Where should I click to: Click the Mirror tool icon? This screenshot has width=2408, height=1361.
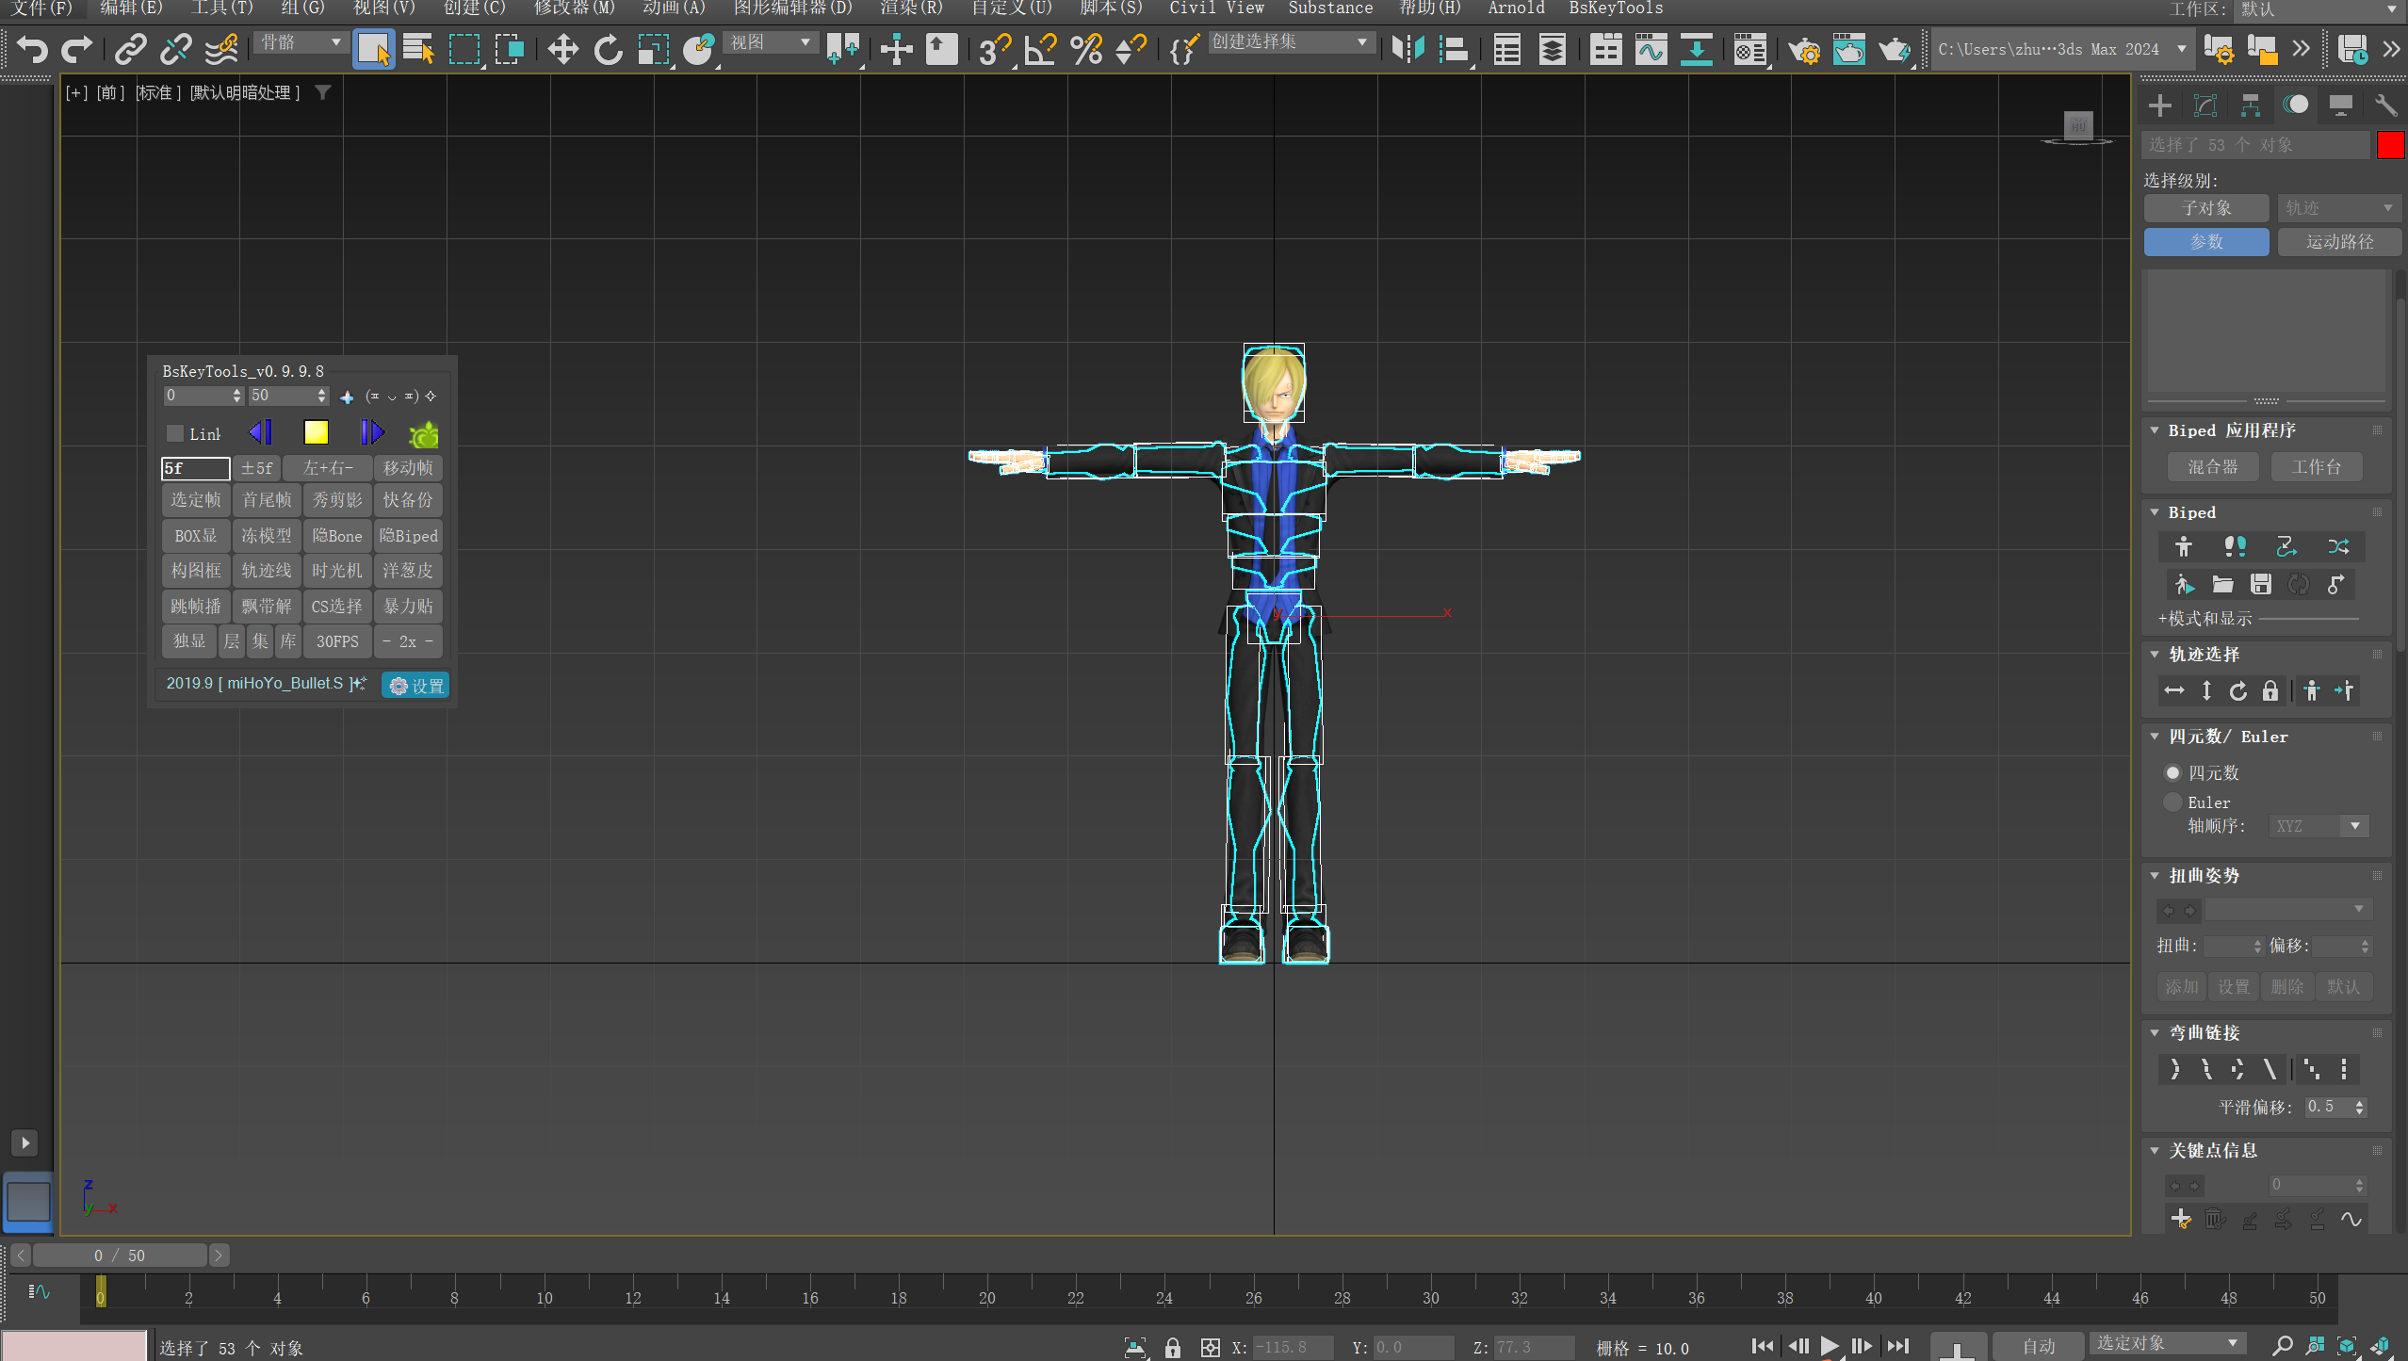(1408, 48)
